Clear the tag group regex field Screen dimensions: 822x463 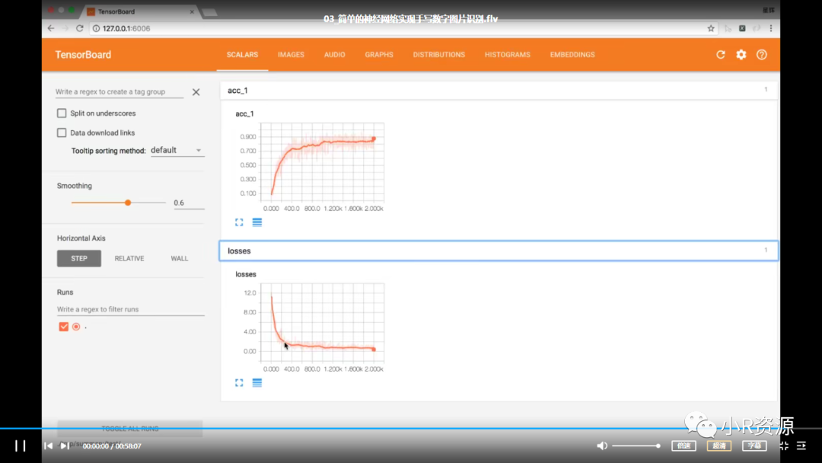196,92
